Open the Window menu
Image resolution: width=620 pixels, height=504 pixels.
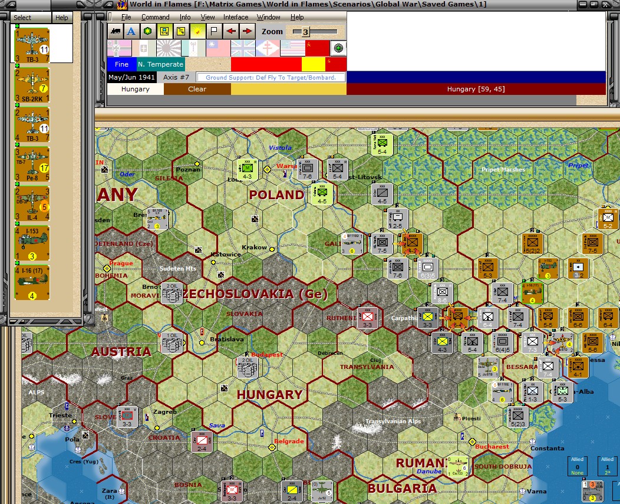coord(269,17)
